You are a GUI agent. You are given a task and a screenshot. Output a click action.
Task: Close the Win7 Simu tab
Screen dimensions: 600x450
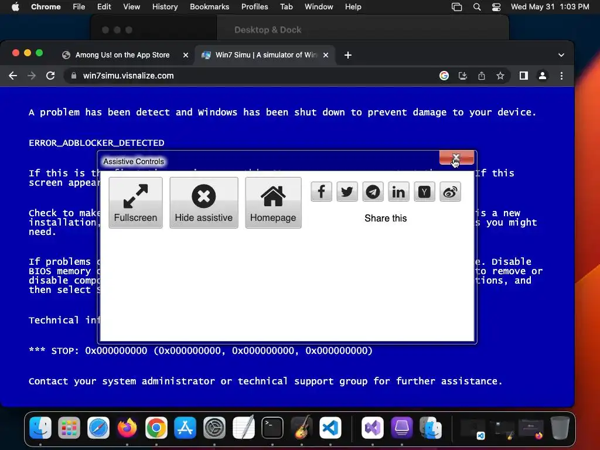click(x=326, y=55)
